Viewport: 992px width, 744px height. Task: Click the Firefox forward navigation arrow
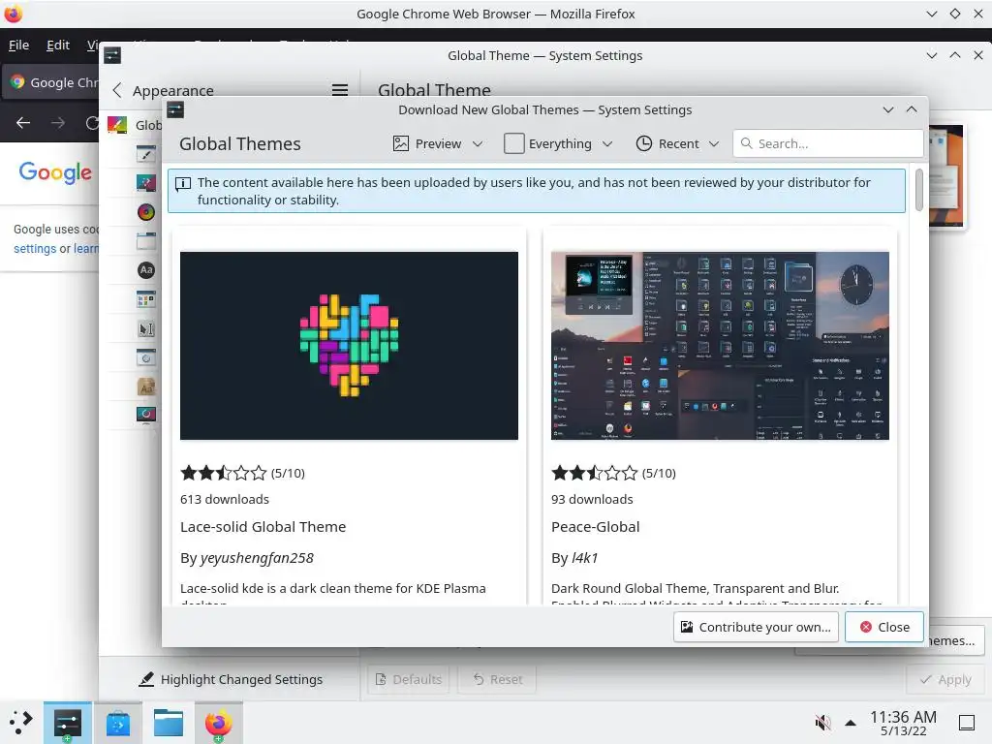(x=57, y=123)
